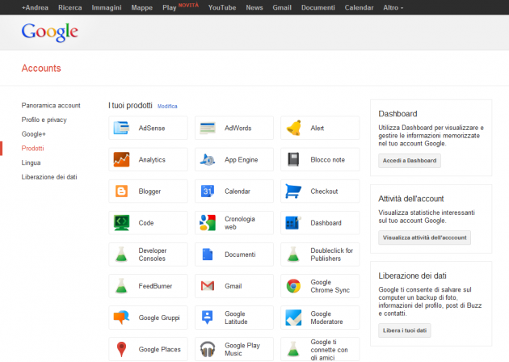Click the Accedi a Dashboard button
Image resolution: width=509 pixels, height=362 pixels.
click(410, 161)
